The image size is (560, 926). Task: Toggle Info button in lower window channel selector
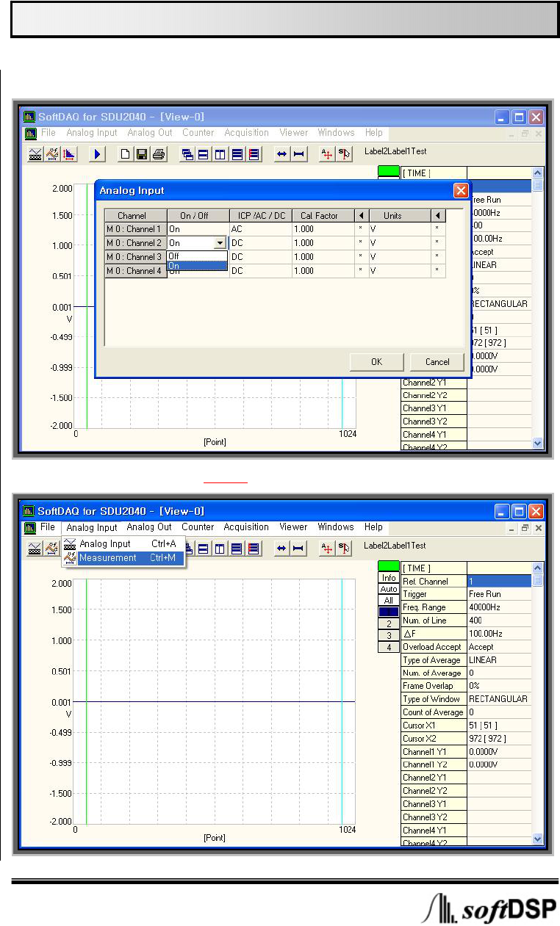coord(389,578)
